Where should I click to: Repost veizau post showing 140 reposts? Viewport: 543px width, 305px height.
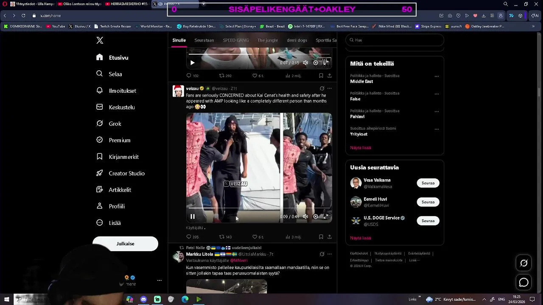pyautogui.click(x=225, y=237)
